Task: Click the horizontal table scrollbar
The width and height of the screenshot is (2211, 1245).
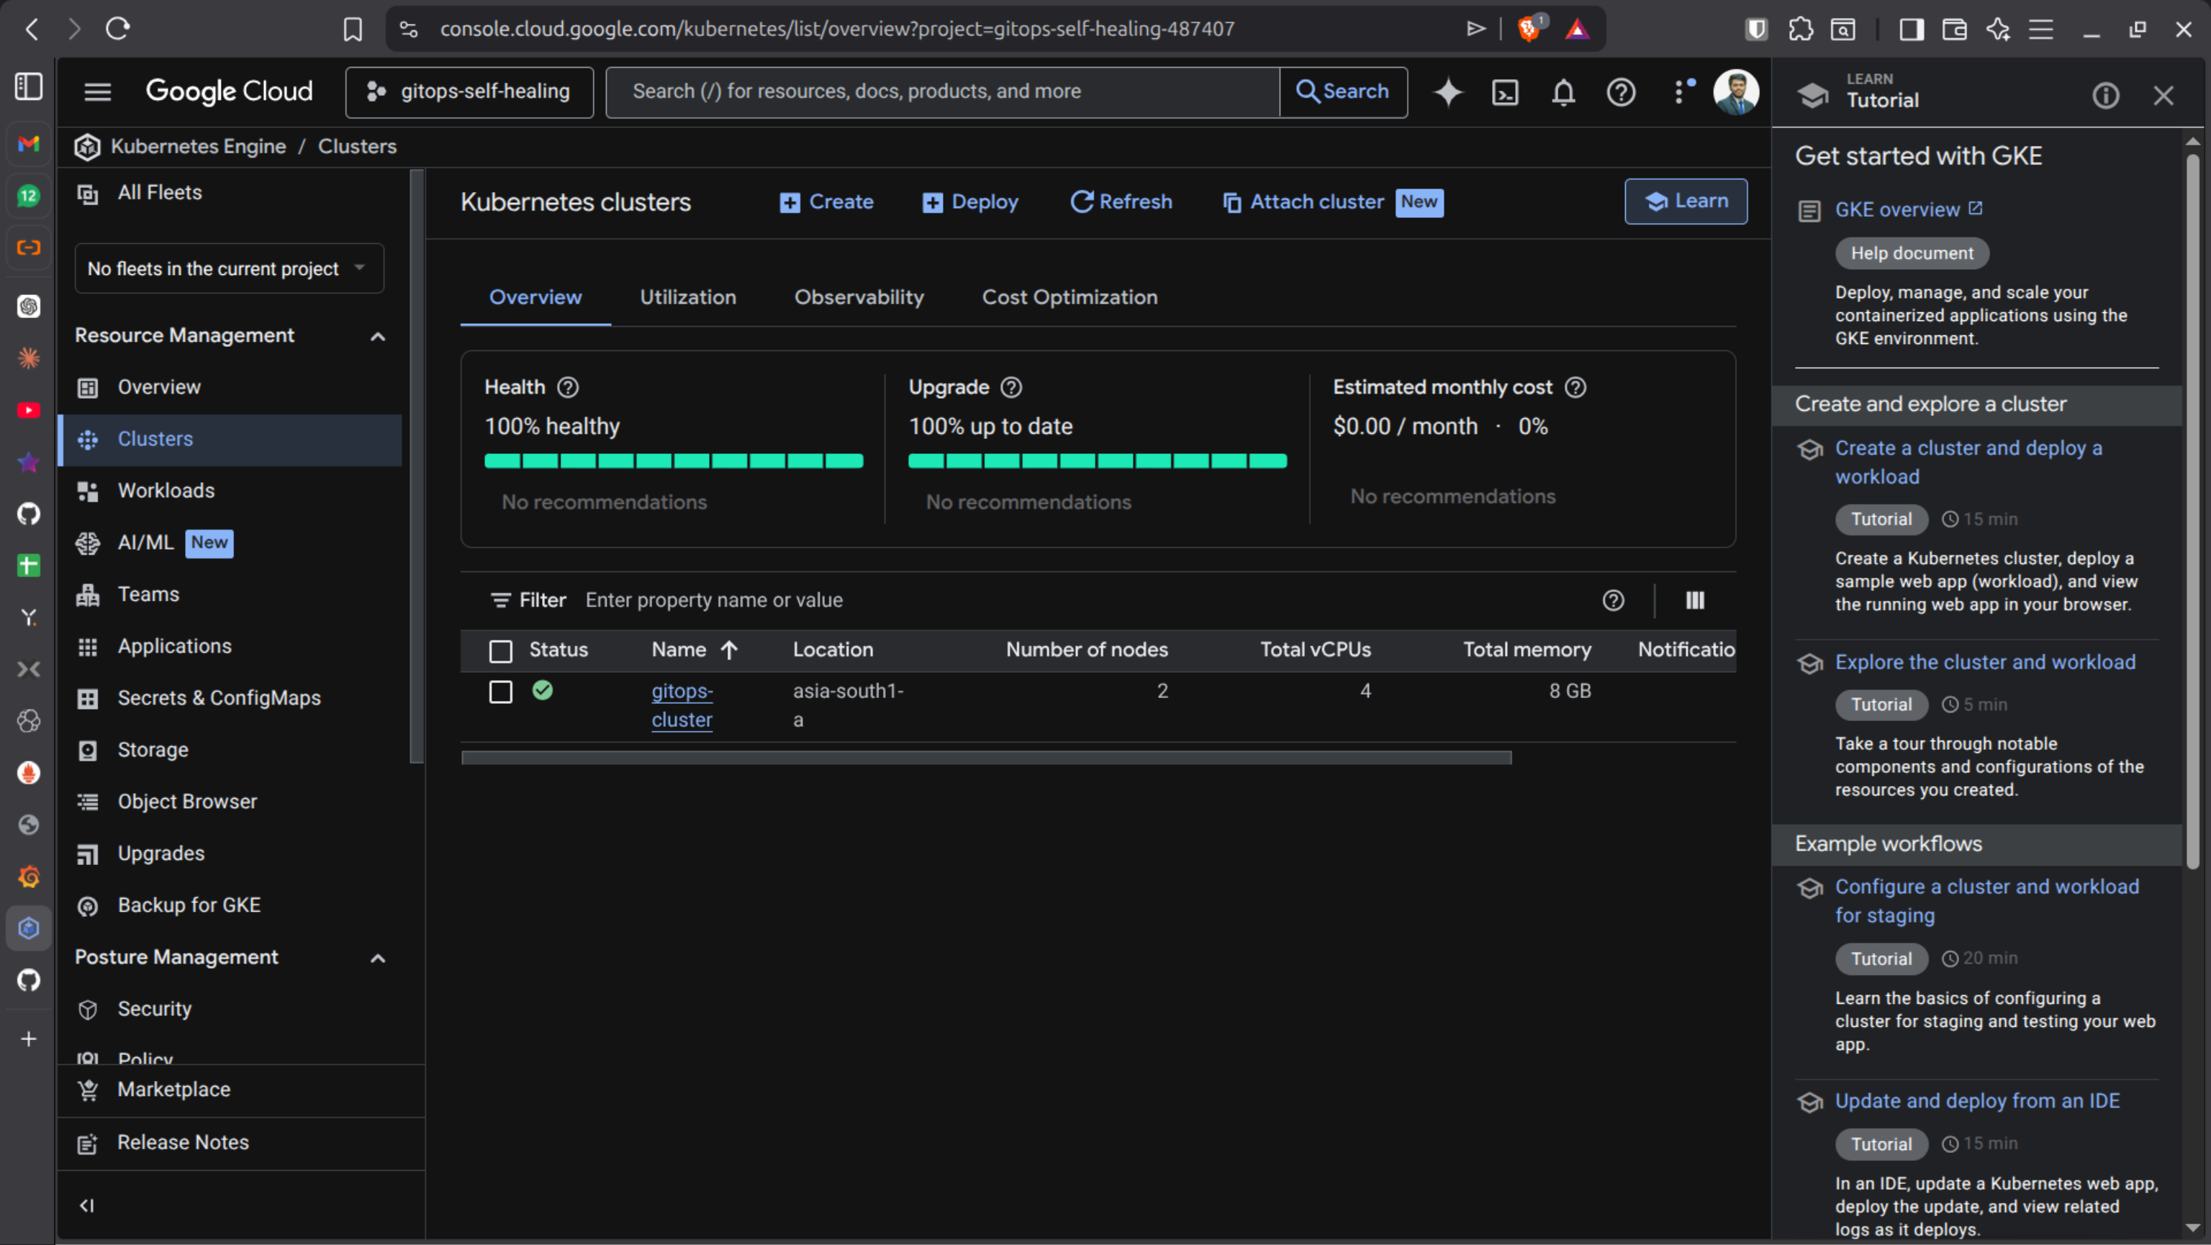Action: pyautogui.click(x=985, y=758)
